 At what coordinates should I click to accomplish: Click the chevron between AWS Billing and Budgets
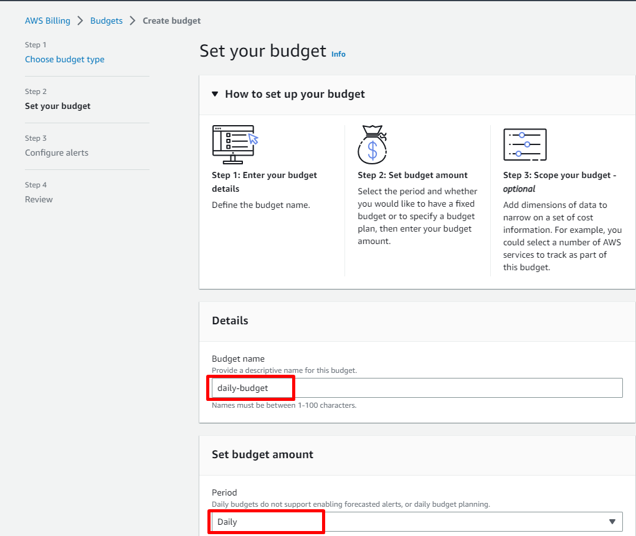(80, 21)
